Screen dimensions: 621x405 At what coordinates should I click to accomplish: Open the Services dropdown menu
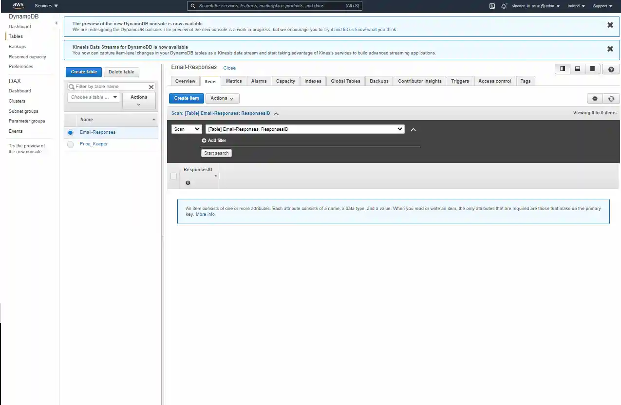pos(46,6)
